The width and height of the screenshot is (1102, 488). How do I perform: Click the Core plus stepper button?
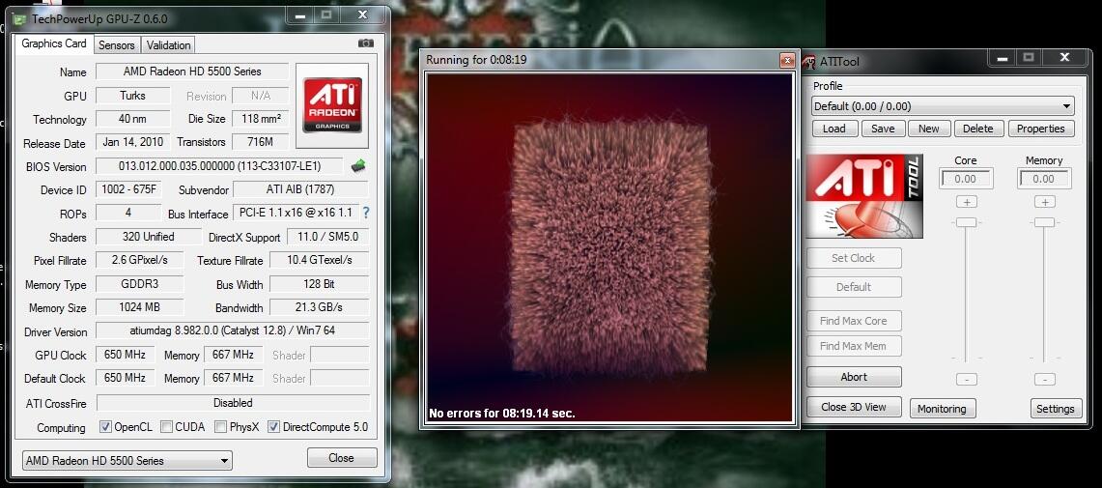click(x=967, y=202)
